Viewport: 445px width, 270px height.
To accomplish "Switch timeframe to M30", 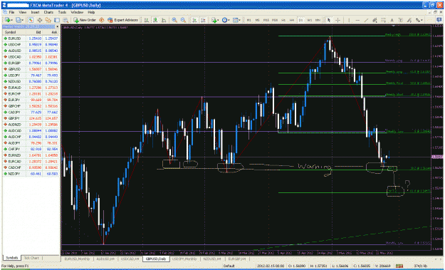I will [x=275, y=20].
